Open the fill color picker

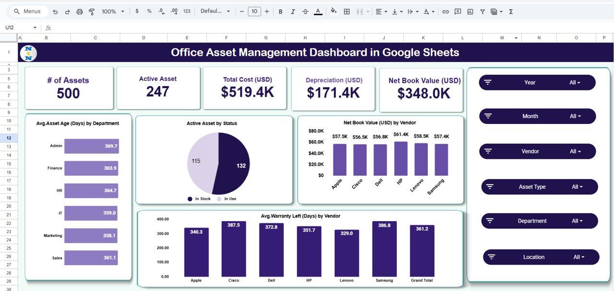click(334, 11)
